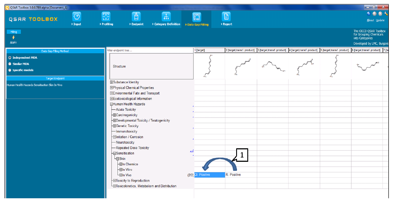Collapse the Skin node
Viewport: 394px width, 200px height.
click(117, 159)
